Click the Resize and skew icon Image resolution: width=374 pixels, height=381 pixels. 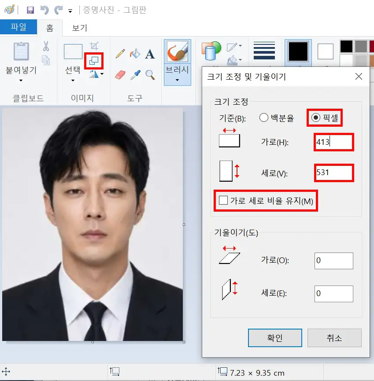pos(94,61)
